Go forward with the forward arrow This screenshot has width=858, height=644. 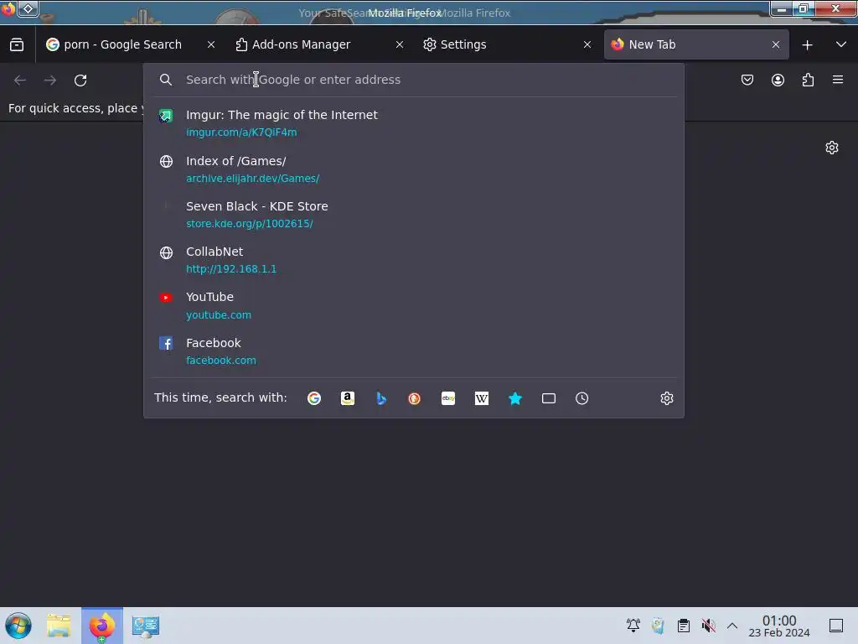(50, 80)
